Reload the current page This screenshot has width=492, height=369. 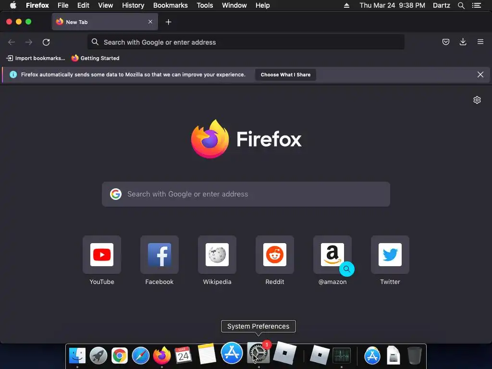pyautogui.click(x=46, y=42)
